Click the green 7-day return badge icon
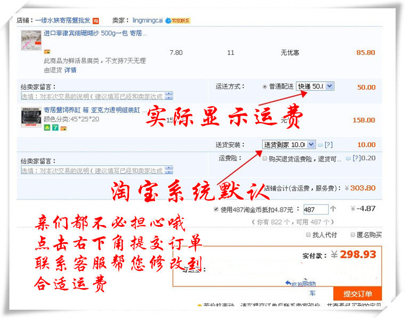Screen dimensions: 405x318 pos(55,128)
